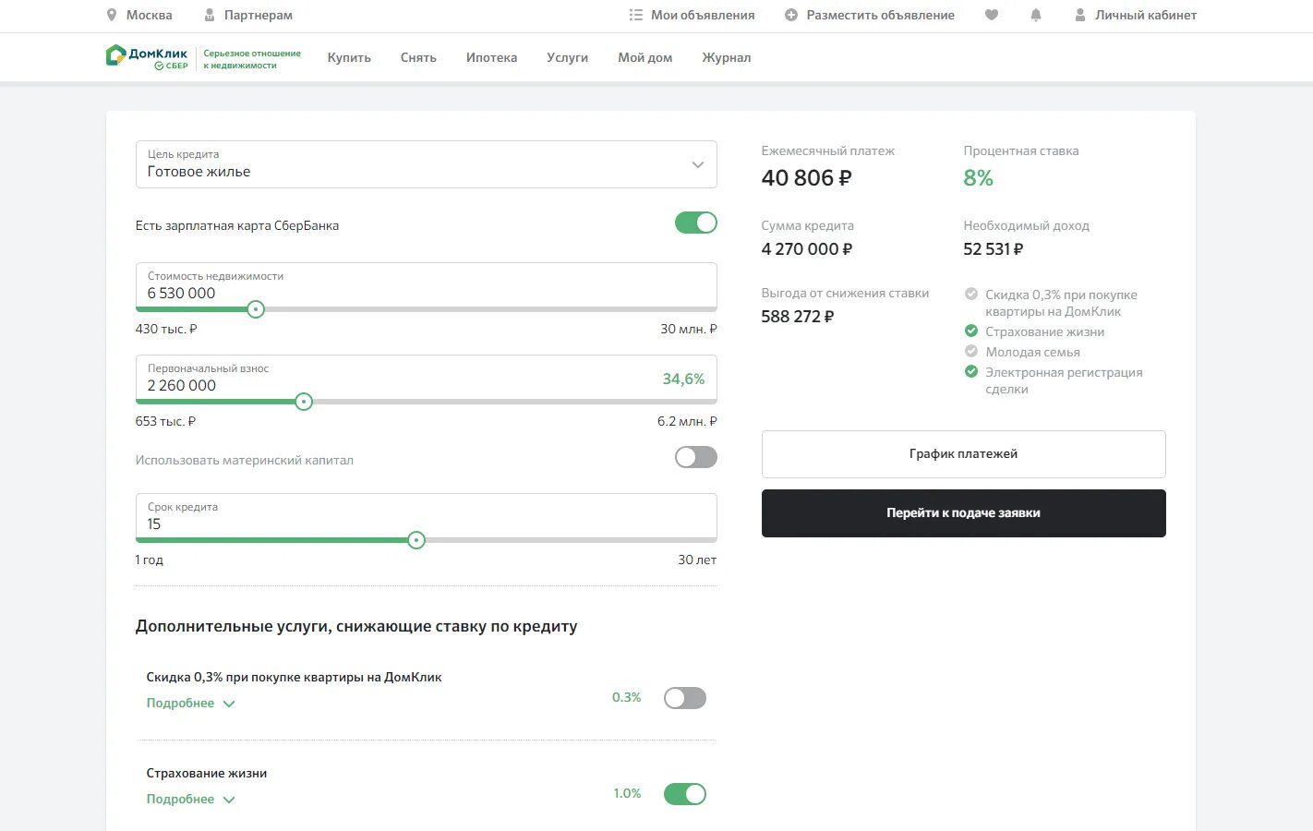Viewport: 1313px width, 831px height.
Task: Click the Партнерам link
Action: (x=259, y=15)
